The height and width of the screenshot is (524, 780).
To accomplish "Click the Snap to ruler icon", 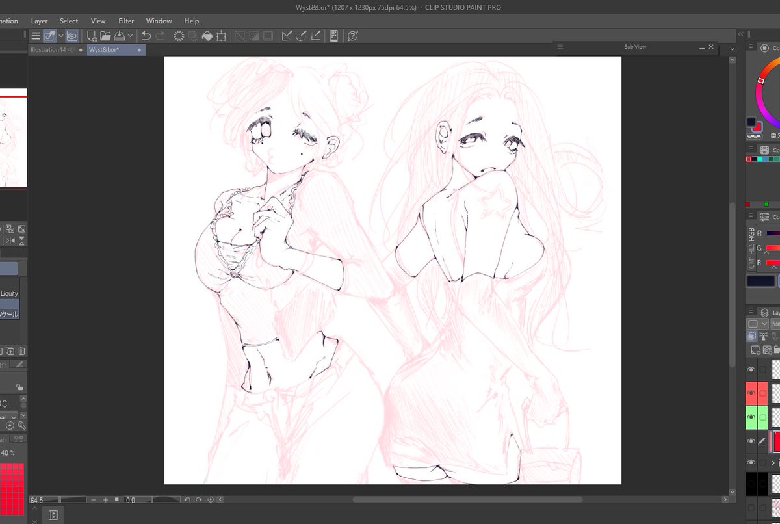I will pos(287,36).
